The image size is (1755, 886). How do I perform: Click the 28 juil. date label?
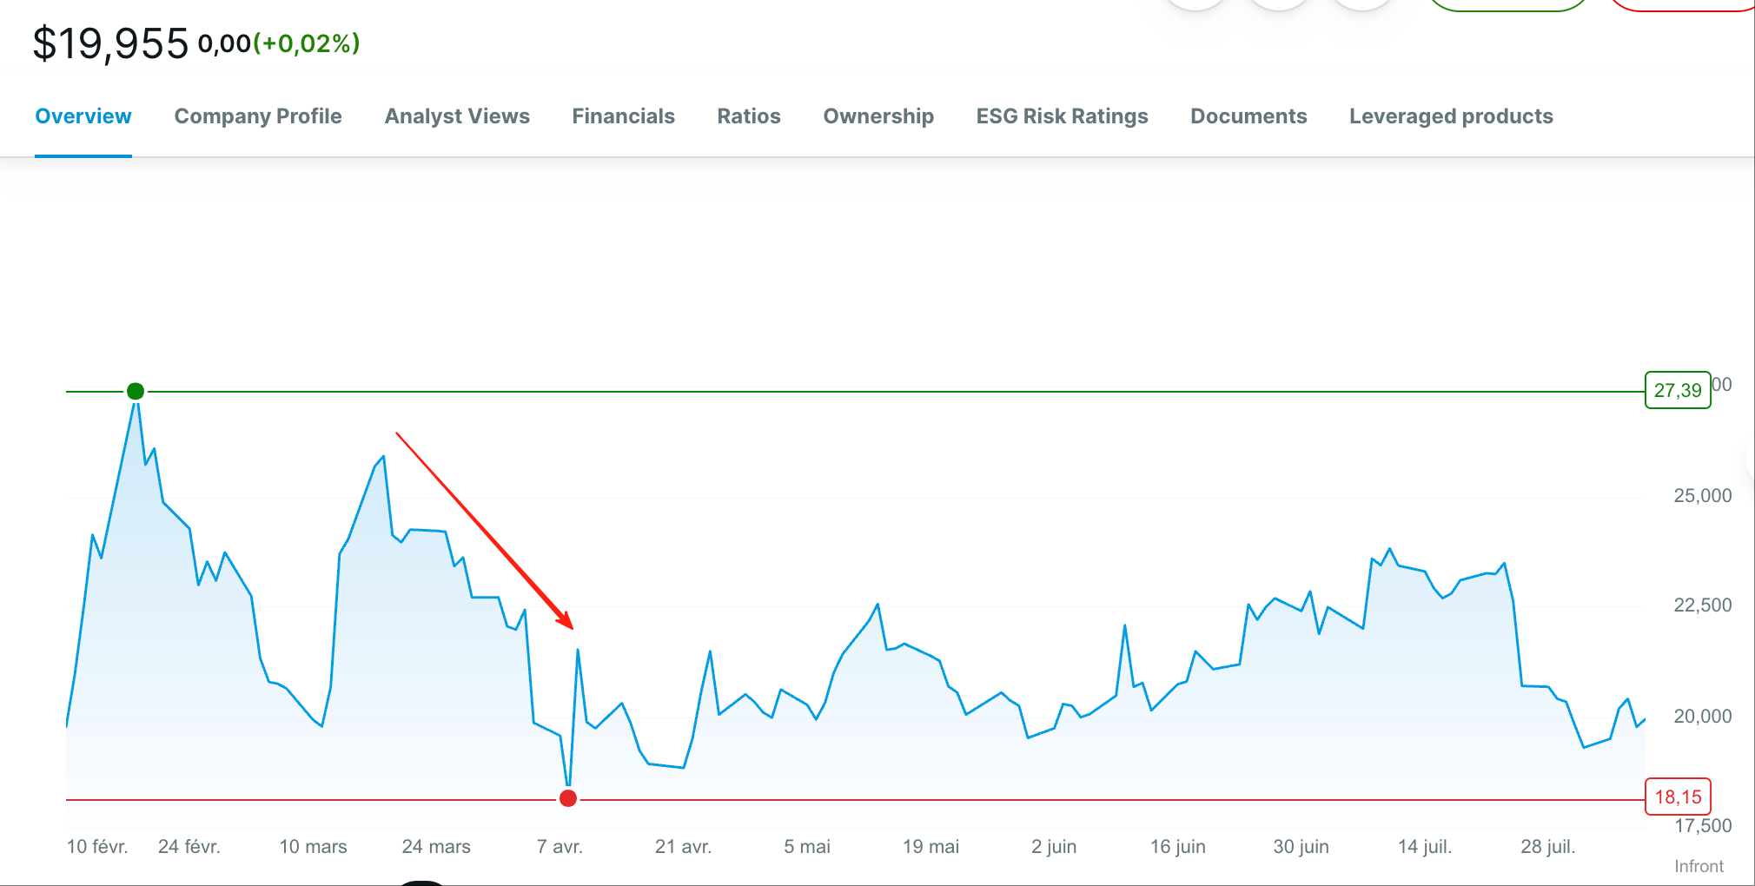[1547, 846]
